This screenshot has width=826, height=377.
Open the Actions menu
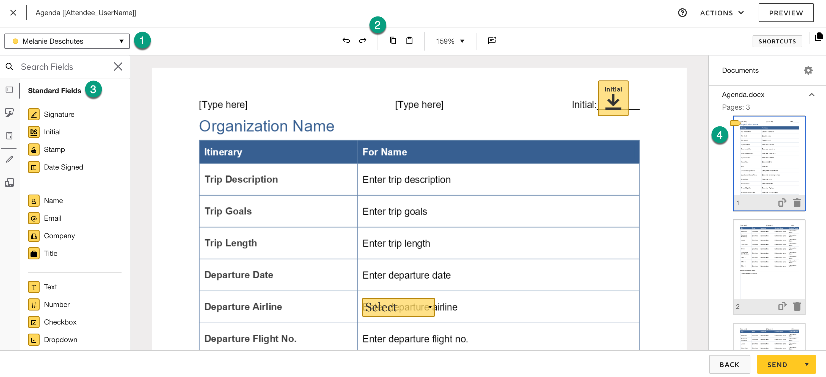point(722,13)
